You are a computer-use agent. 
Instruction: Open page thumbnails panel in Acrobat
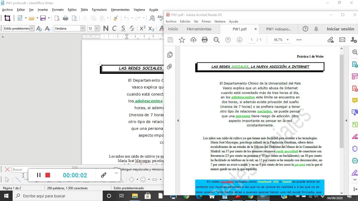pyautogui.click(x=170, y=54)
